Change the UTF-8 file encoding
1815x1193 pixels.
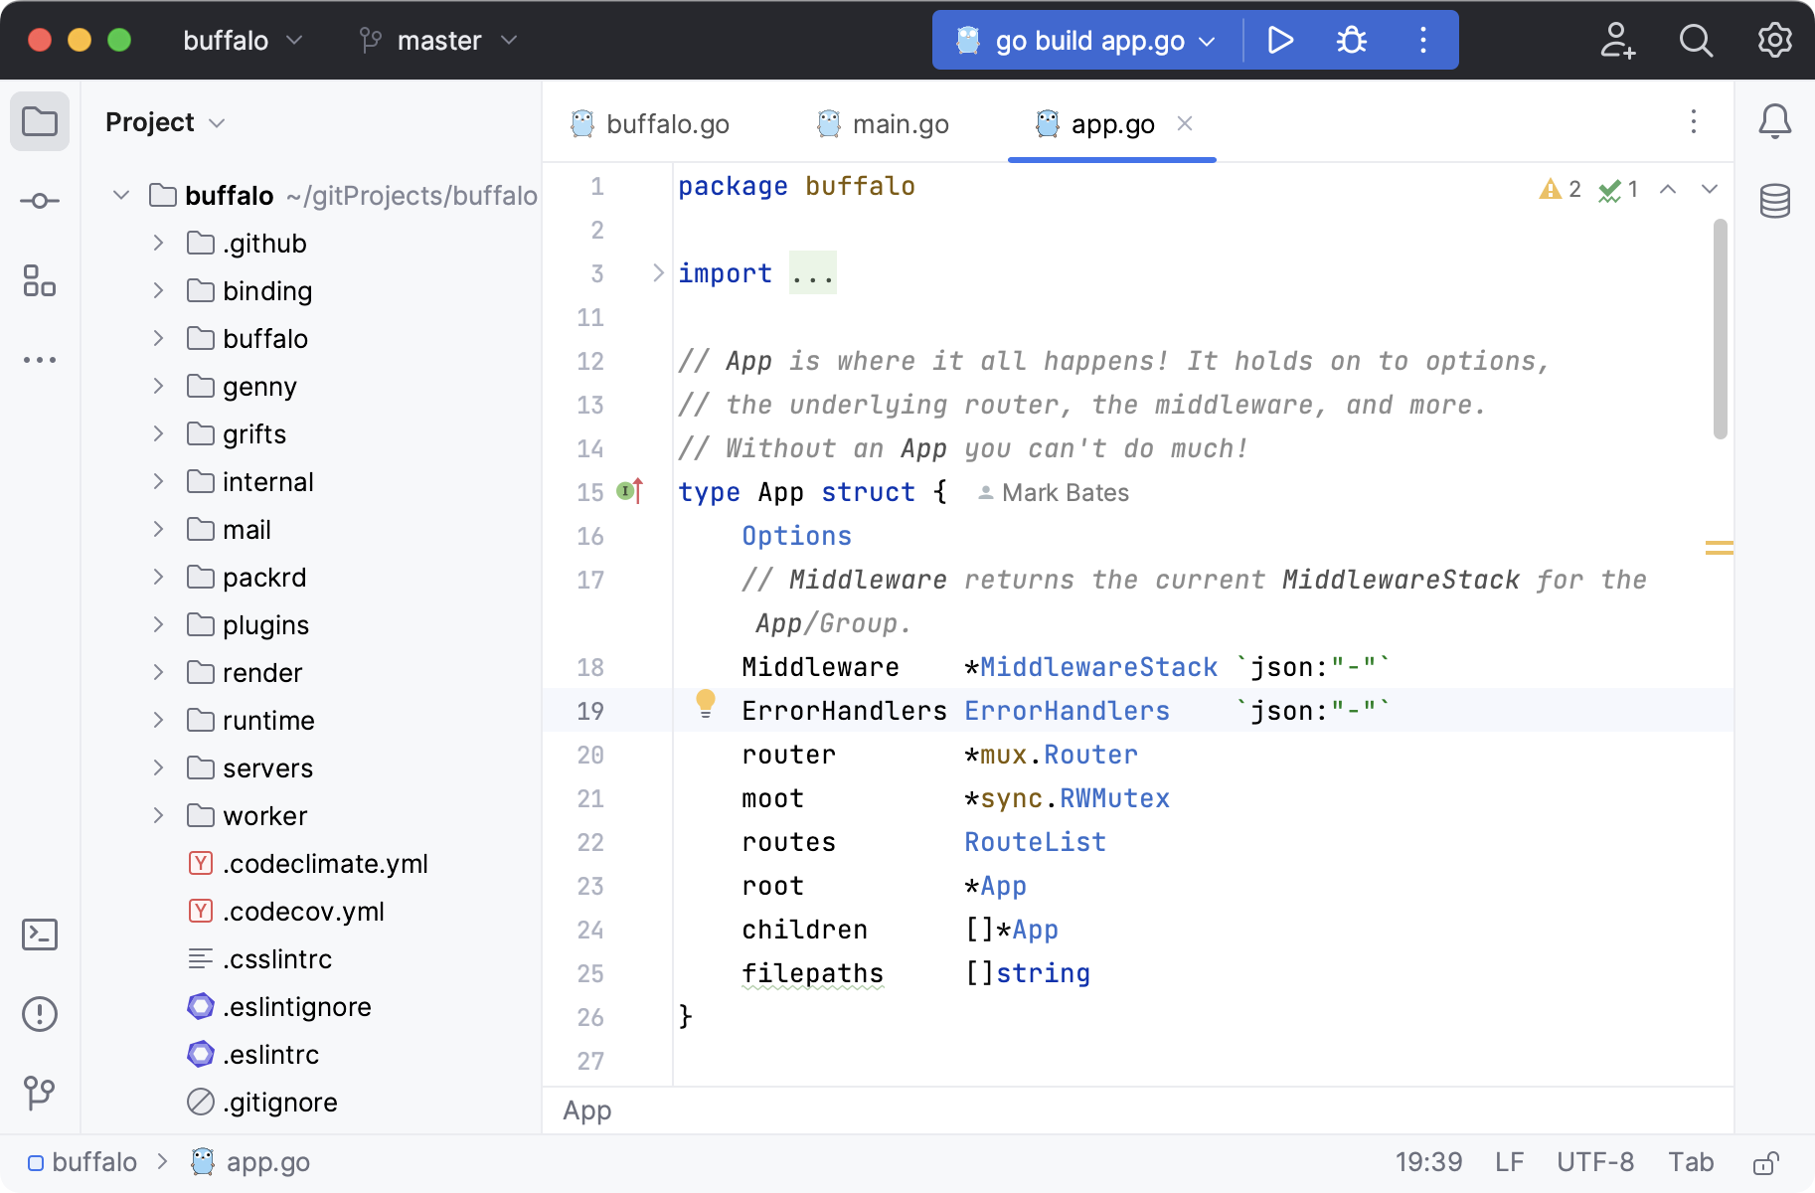pyautogui.click(x=1595, y=1162)
